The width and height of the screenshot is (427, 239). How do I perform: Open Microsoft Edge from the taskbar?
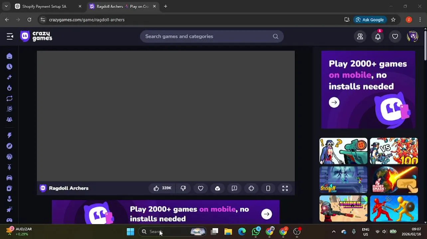click(x=242, y=232)
